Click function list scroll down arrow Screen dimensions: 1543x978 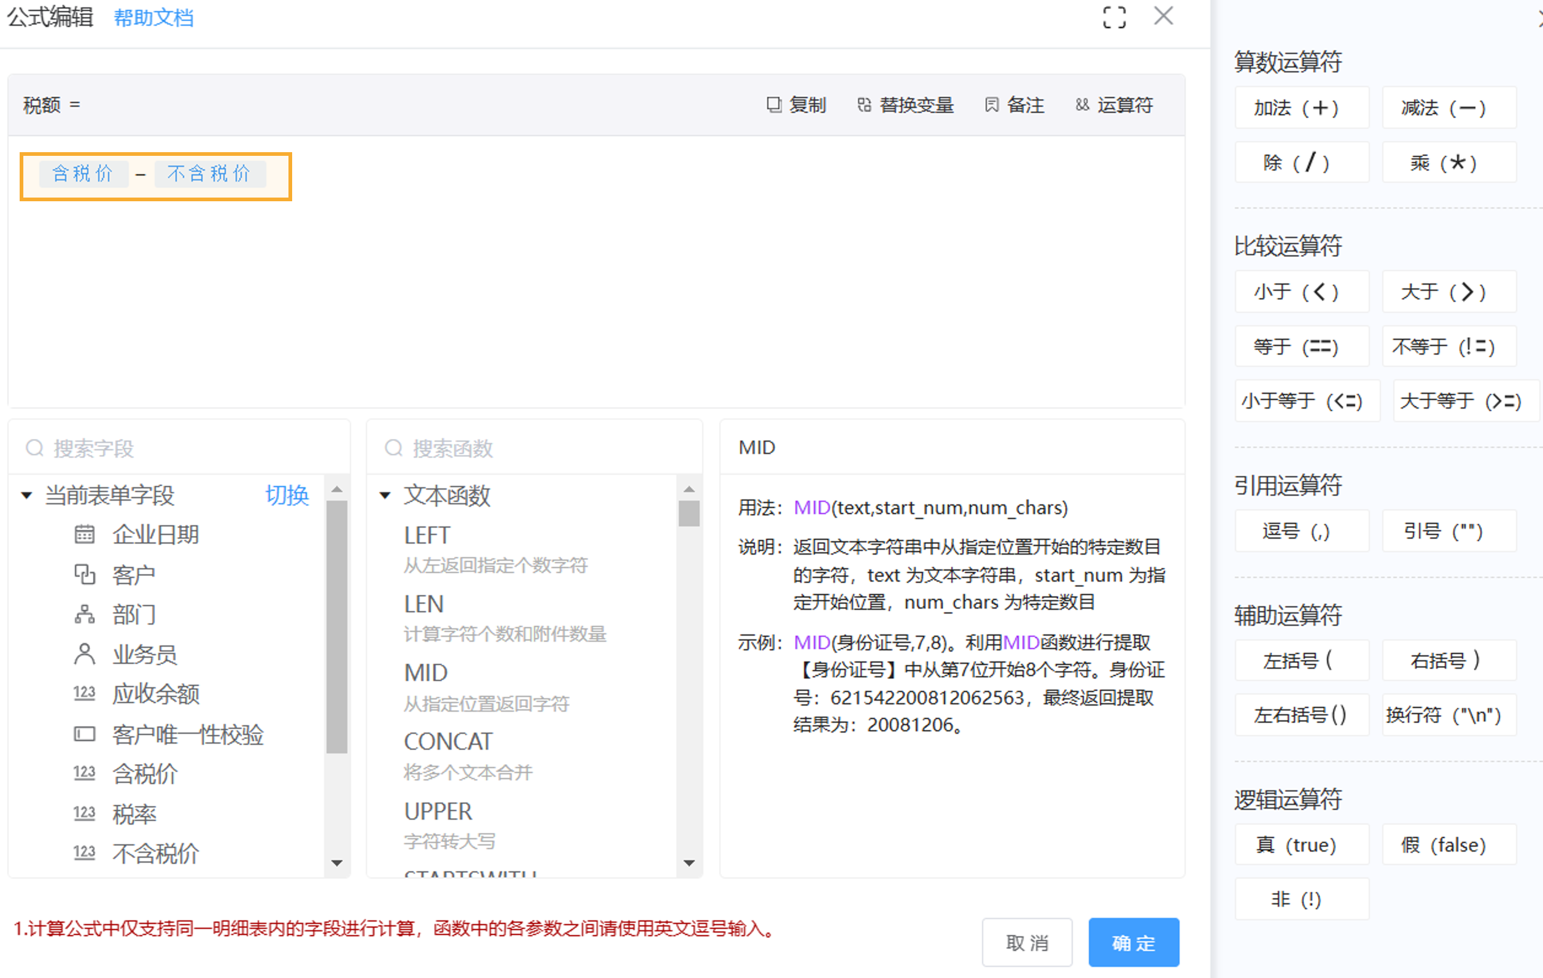pos(689,863)
